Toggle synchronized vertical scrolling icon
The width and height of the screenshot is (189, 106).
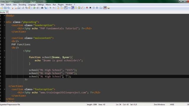coord(58,8)
